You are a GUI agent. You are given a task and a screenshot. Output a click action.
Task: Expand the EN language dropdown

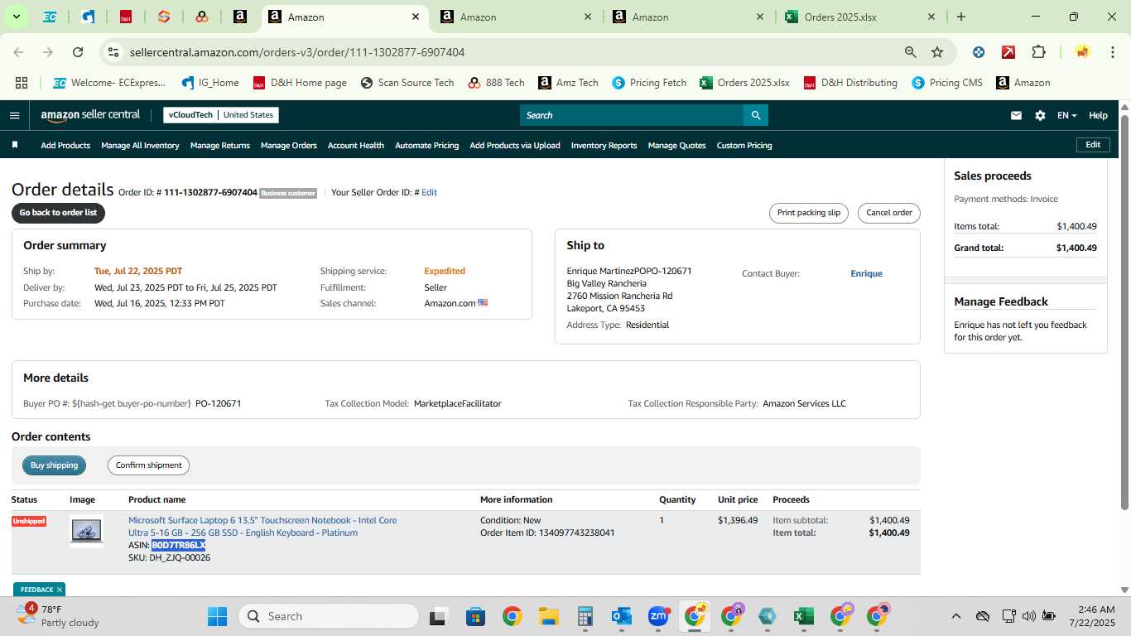tap(1066, 115)
